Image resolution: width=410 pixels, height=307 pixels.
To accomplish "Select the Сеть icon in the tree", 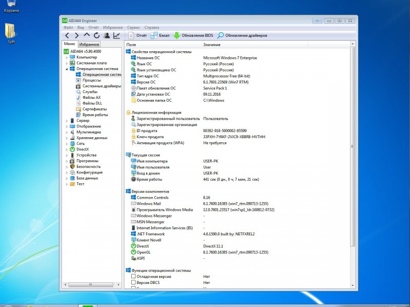I will (72, 144).
